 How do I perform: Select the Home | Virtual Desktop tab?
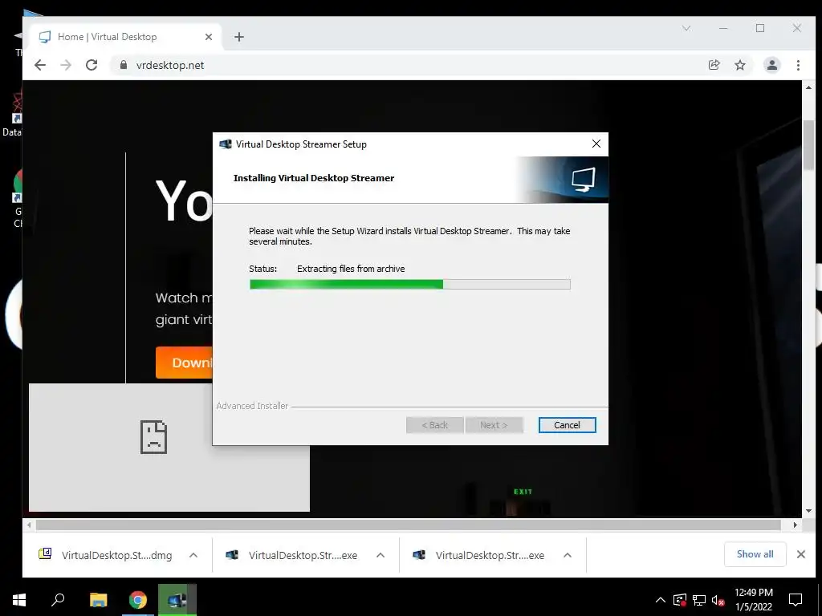click(126, 37)
